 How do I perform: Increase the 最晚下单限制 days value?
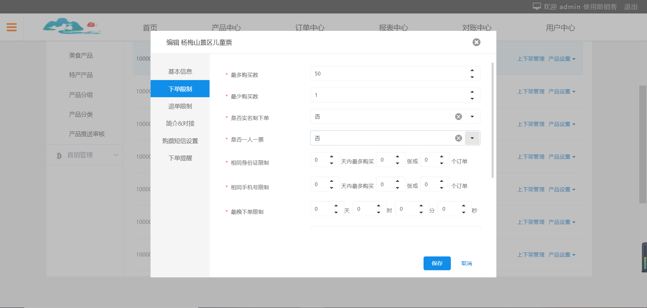(x=336, y=206)
